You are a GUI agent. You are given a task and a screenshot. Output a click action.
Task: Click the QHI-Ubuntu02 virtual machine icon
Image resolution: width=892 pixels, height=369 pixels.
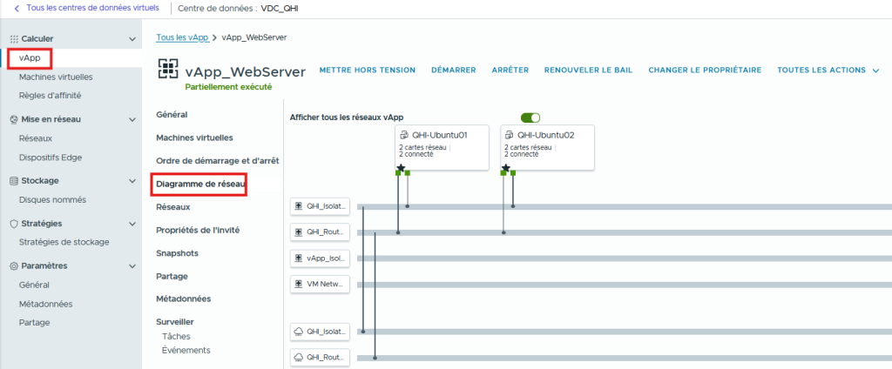click(x=510, y=136)
